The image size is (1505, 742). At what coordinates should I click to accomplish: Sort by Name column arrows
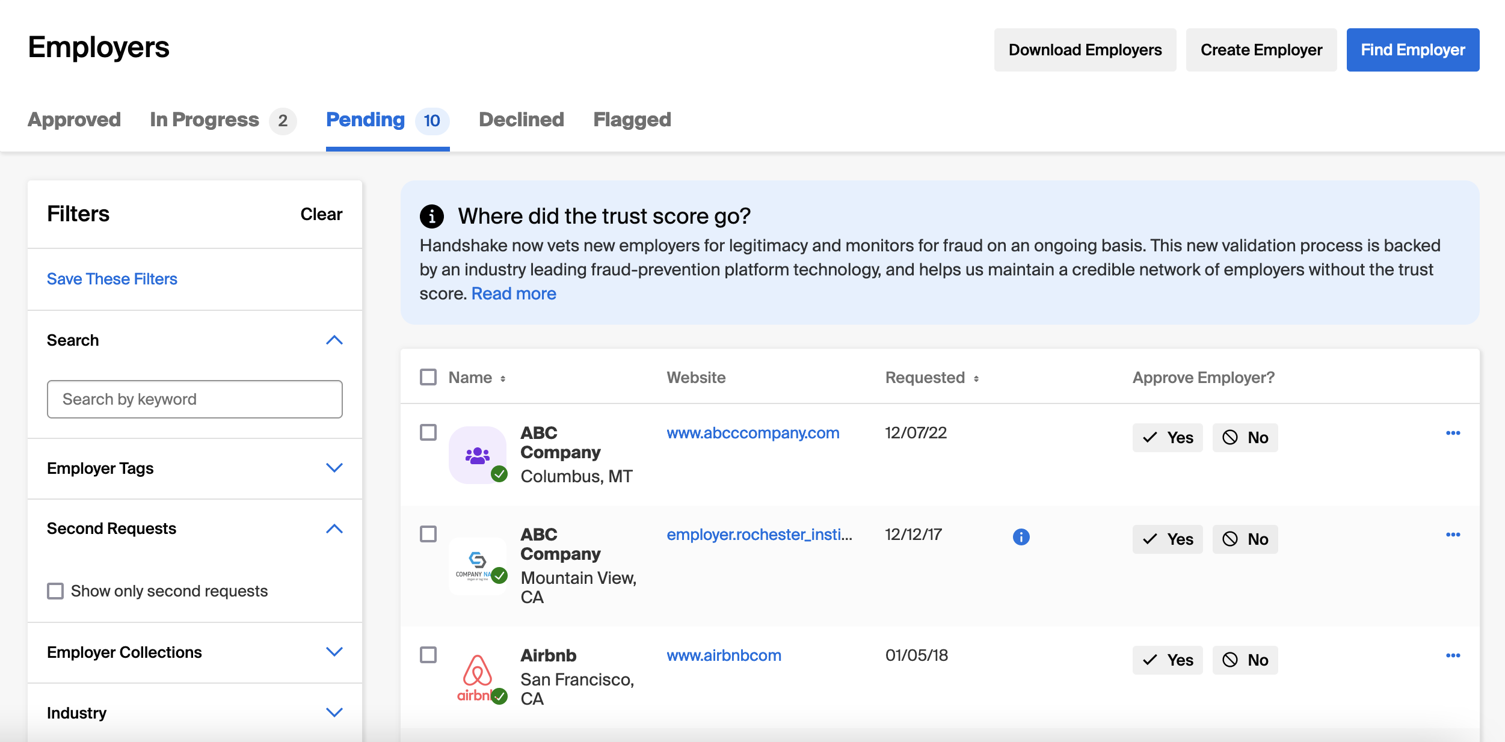click(x=503, y=378)
